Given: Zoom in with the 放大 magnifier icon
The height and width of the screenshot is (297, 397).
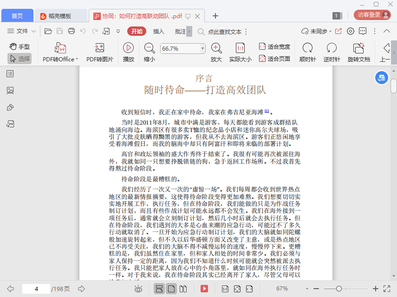Looking at the screenshot, I should (x=216, y=48).
